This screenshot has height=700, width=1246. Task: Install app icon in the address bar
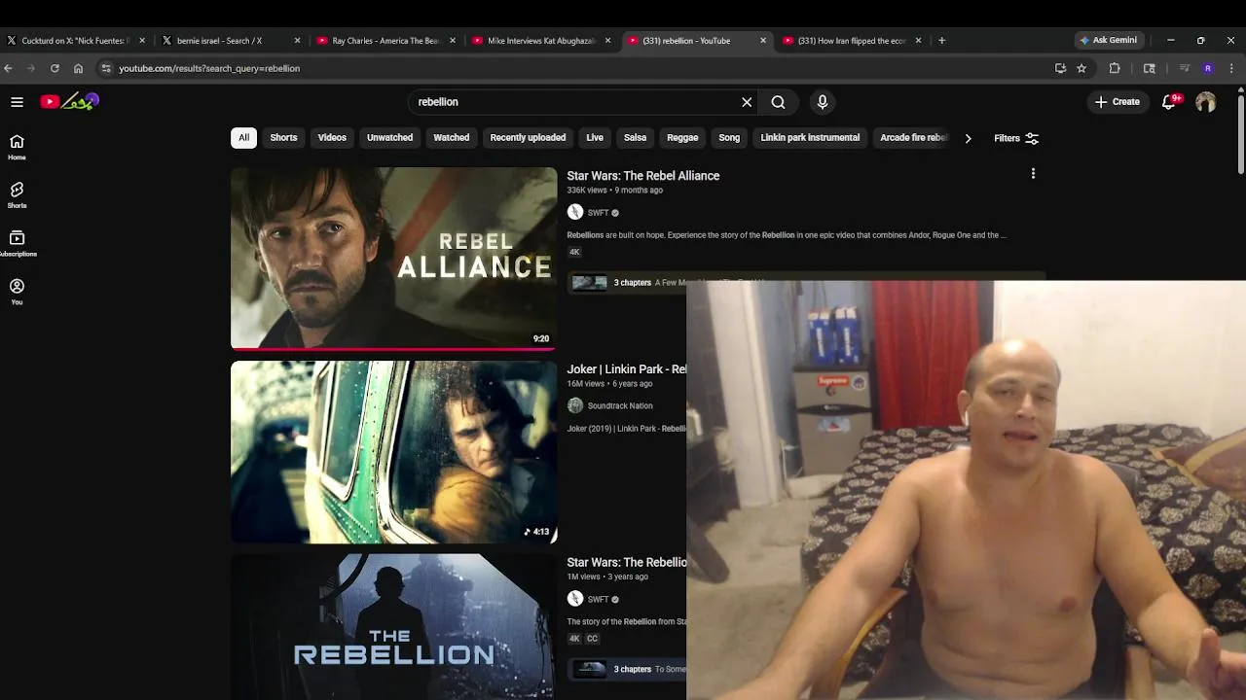point(1060,68)
